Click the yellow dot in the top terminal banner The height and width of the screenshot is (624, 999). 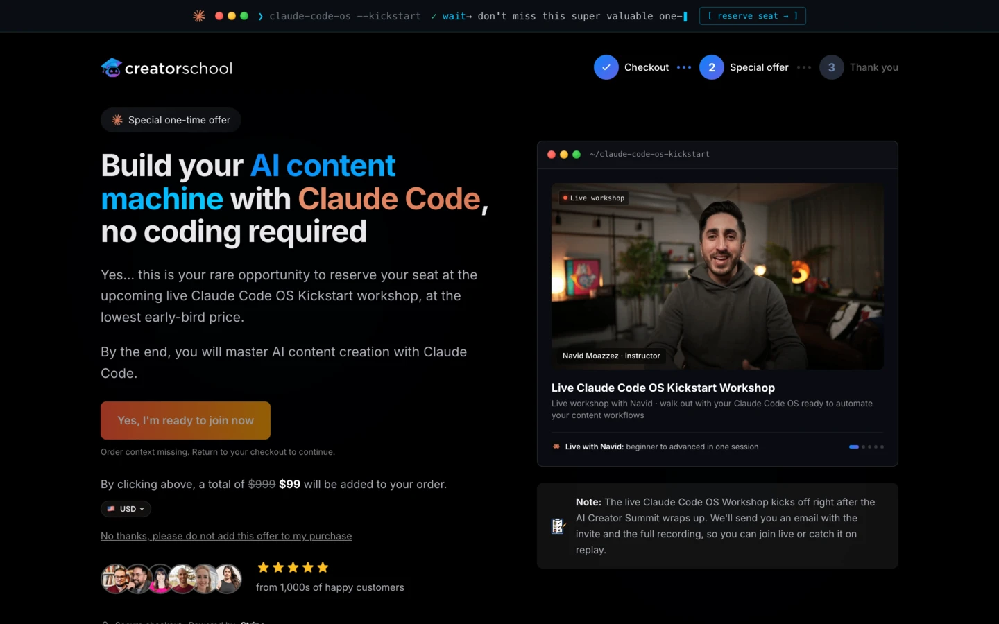click(x=232, y=16)
